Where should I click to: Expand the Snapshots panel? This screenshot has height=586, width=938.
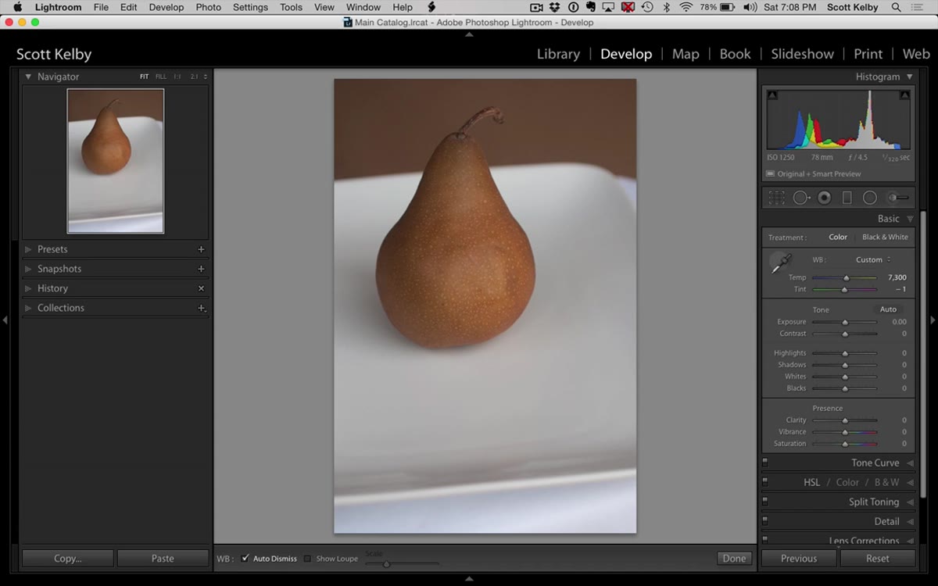point(28,269)
